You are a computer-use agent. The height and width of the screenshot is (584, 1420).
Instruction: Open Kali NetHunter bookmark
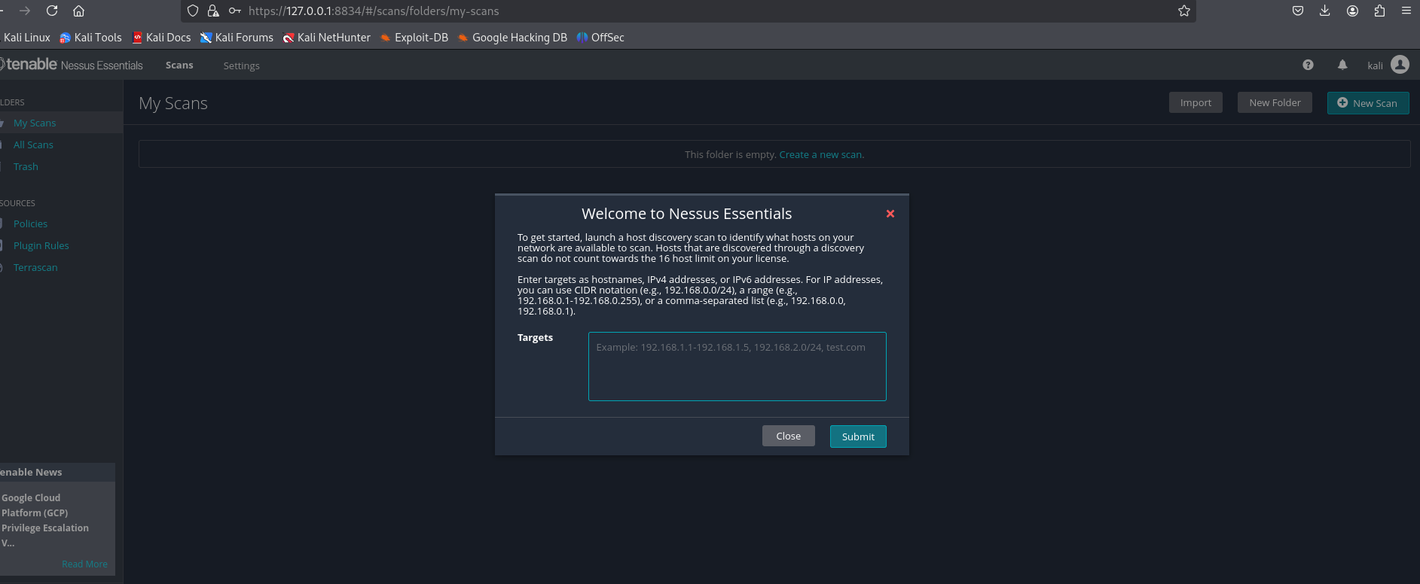click(x=327, y=38)
